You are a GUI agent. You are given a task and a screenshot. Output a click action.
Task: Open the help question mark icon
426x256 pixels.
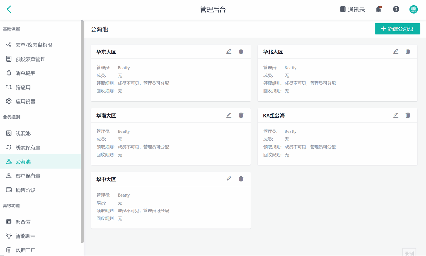(396, 10)
